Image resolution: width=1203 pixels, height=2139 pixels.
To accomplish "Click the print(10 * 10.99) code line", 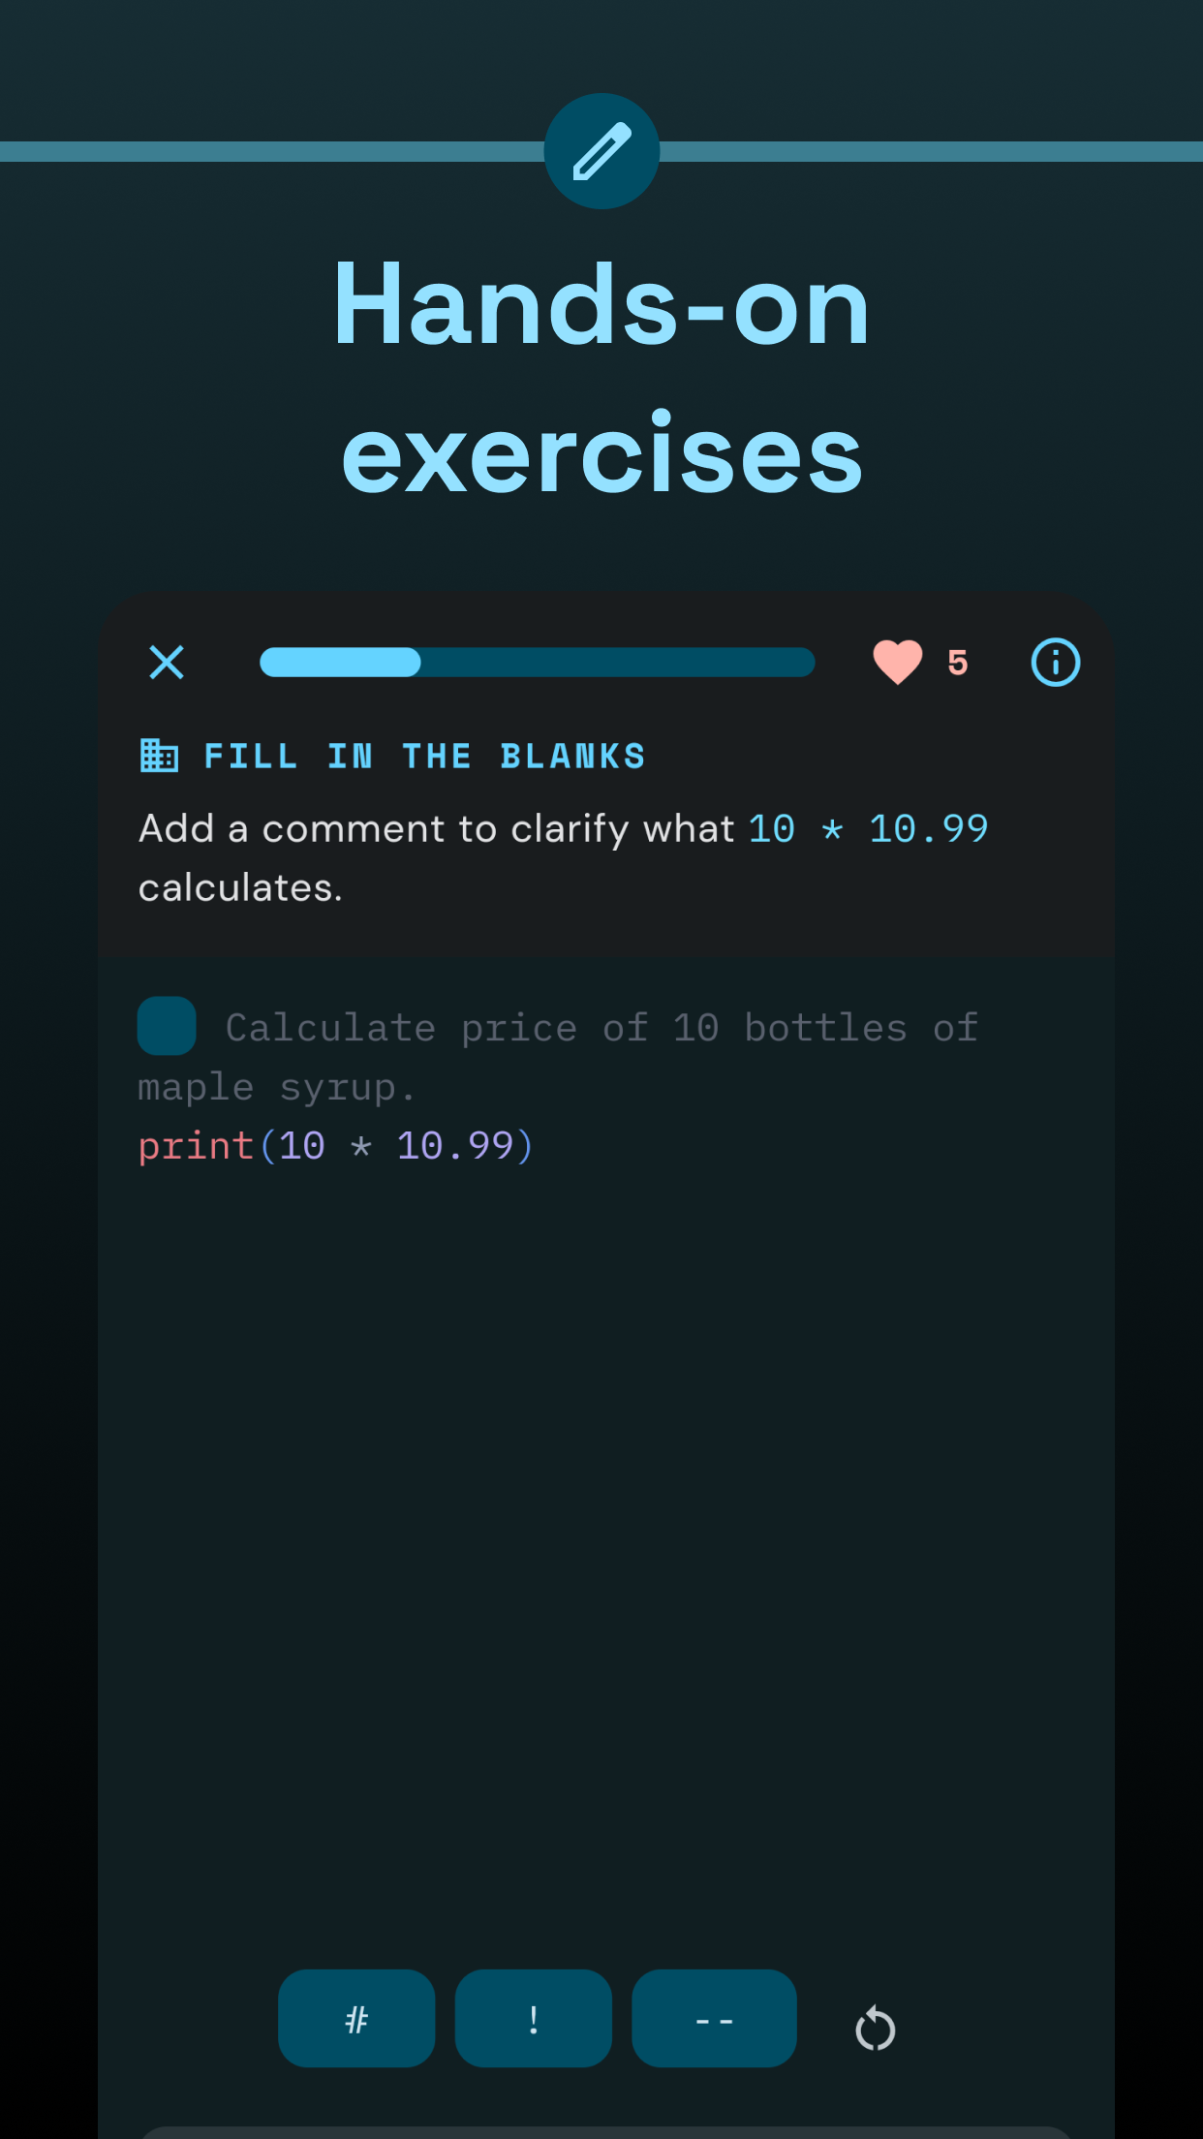I will (335, 1146).
